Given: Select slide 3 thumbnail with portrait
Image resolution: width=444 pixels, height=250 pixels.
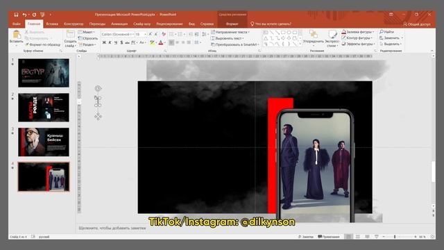Looking at the screenshot, I should click(x=44, y=142).
